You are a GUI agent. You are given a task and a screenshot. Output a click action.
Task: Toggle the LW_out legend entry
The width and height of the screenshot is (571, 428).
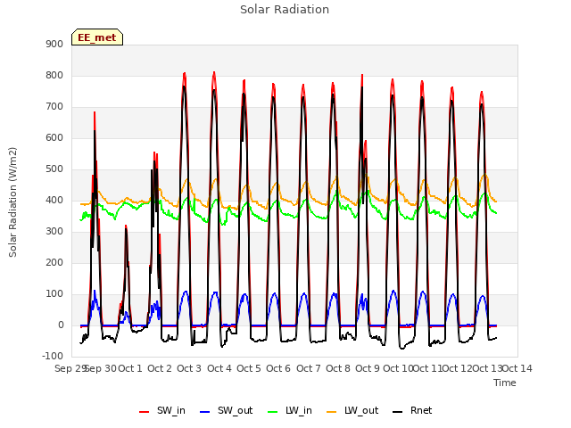(352, 410)
